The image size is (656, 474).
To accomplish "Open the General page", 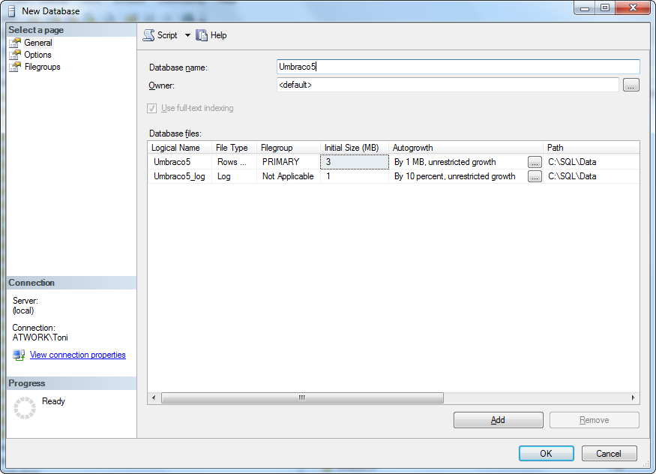I will (38, 43).
